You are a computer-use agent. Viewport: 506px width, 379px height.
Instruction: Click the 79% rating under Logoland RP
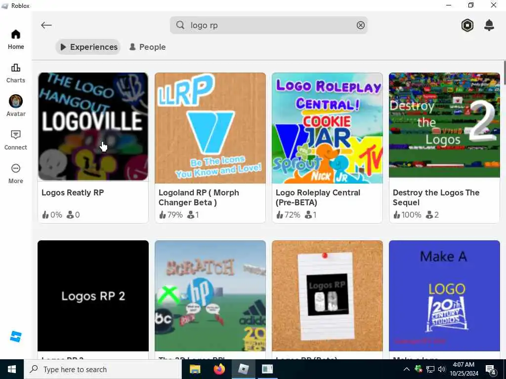170,215
